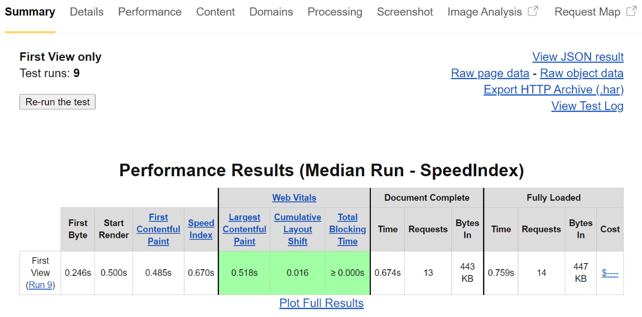Screen dimensions: 642x317
Task: Open the Summary tab
Action: click(30, 12)
